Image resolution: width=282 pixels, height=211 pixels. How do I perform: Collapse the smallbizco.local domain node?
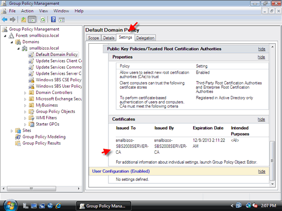click(18, 49)
